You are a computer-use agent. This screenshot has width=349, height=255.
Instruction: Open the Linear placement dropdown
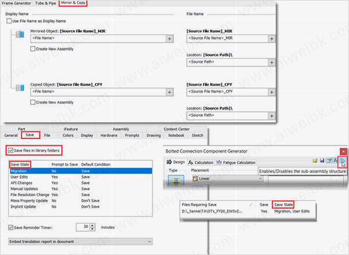tap(227, 178)
